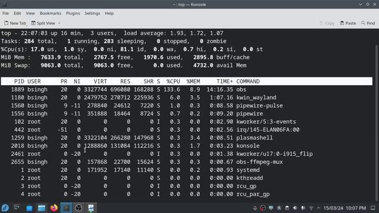Click the microphone tray icon
The image size is (379, 213).
tap(303, 208)
